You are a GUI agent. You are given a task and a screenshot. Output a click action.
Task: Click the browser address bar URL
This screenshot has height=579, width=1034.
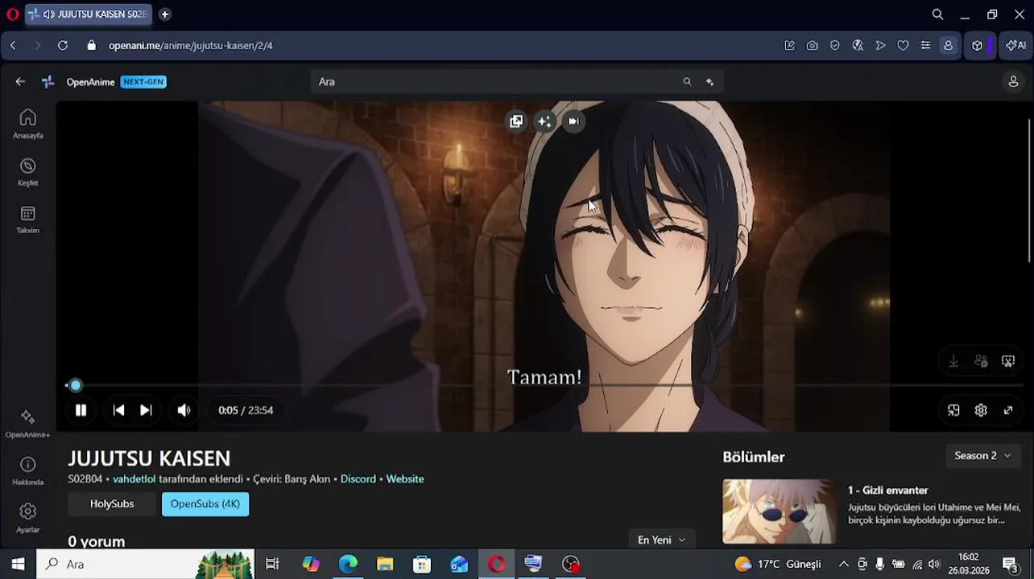tap(191, 46)
